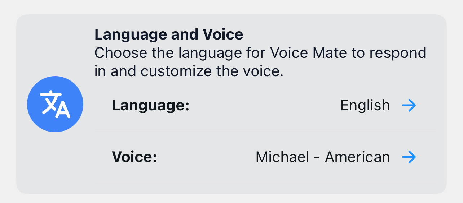Select the Michael - American voice value
This screenshot has width=463, height=203.
[x=322, y=157]
